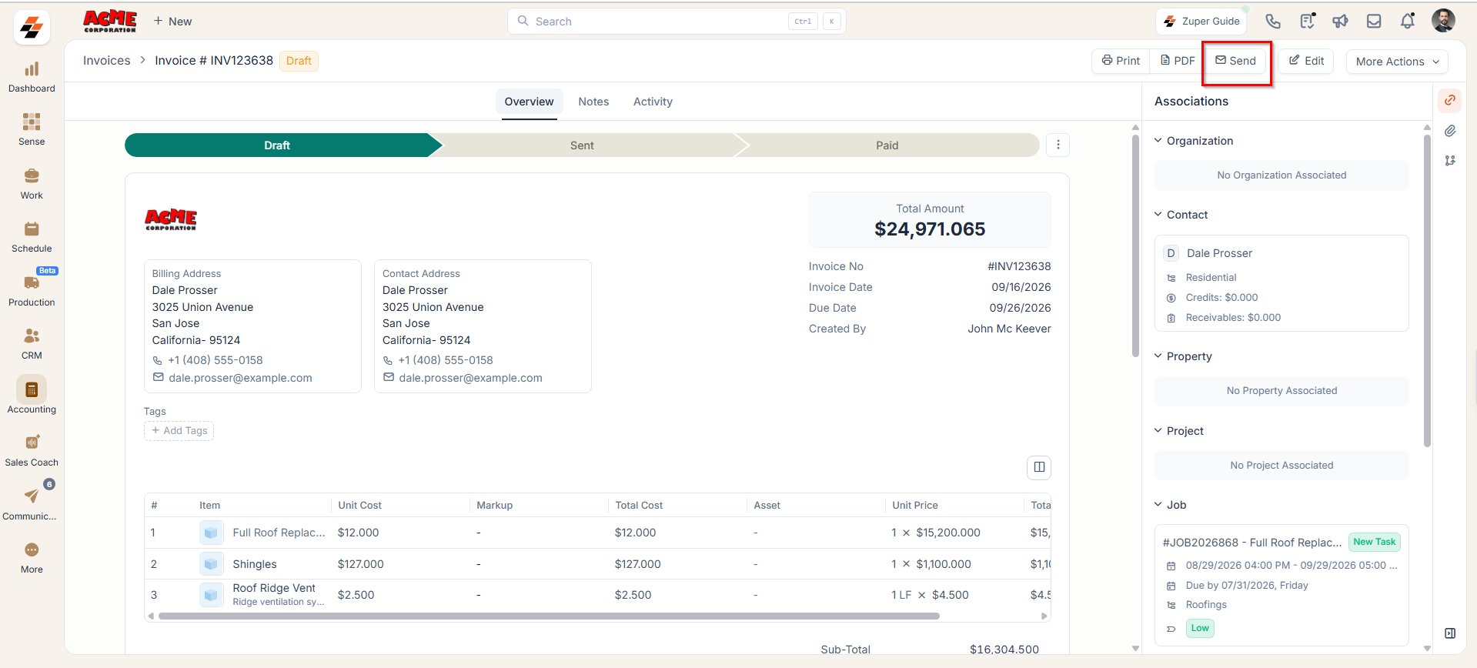Viewport: 1477px width, 668px height.
Task: Open the inbox tray icon
Action: pos(1374,22)
